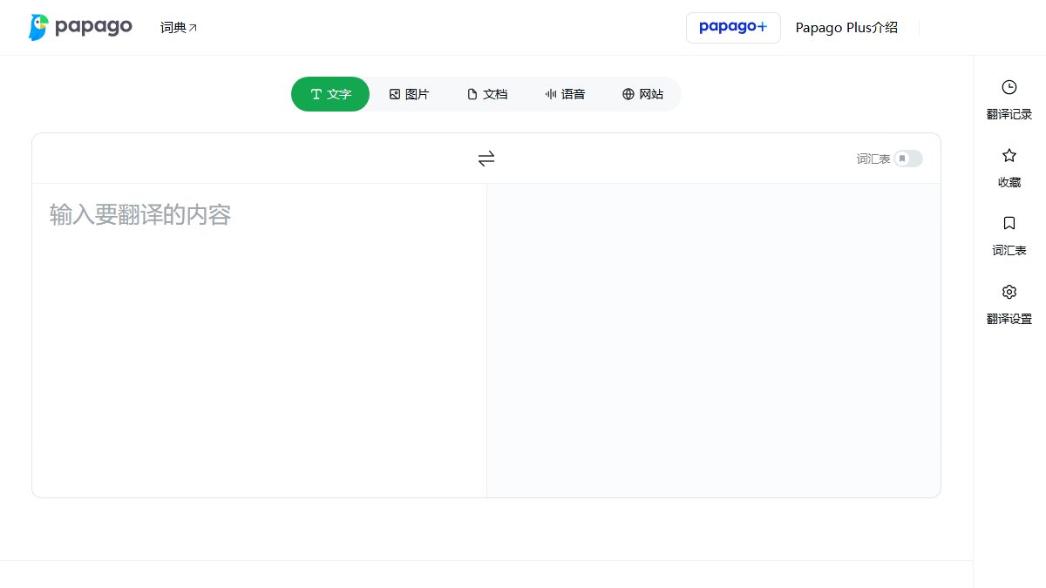Open 翻译记录 translation history
Viewport: 1046px width, 588px height.
point(1009,100)
